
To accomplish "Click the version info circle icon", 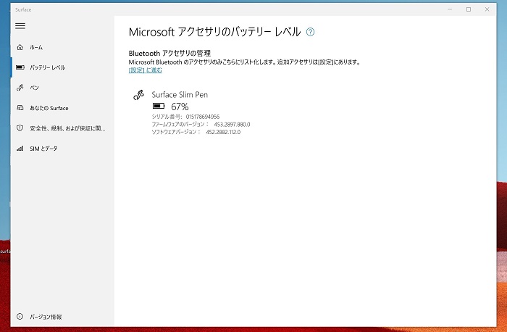I will click(x=20, y=317).
